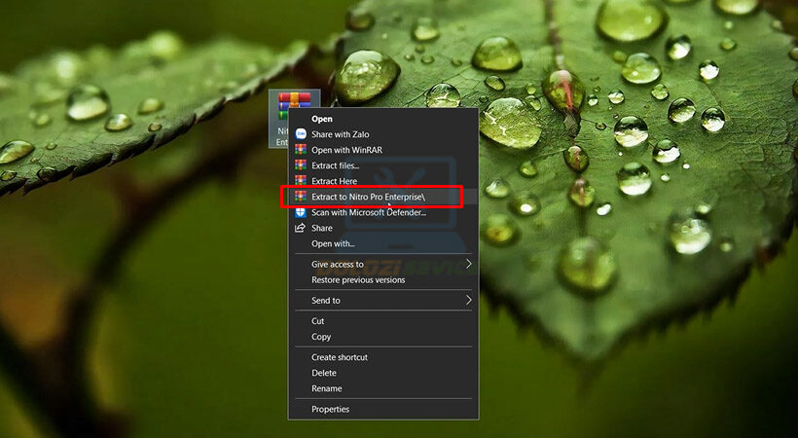Select Create shortcut
The height and width of the screenshot is (438, 798).
point(383,357)
